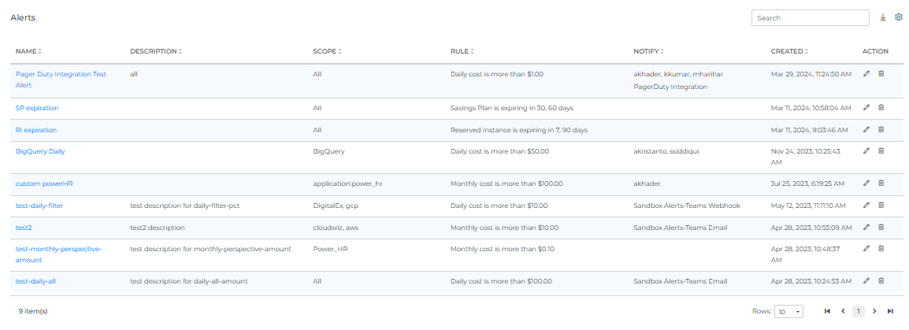Click the Search input field
The image size is (909, 330).
[x=810, y=17]
